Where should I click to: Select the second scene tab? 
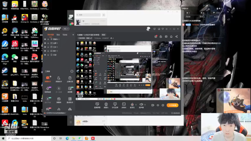58,35
